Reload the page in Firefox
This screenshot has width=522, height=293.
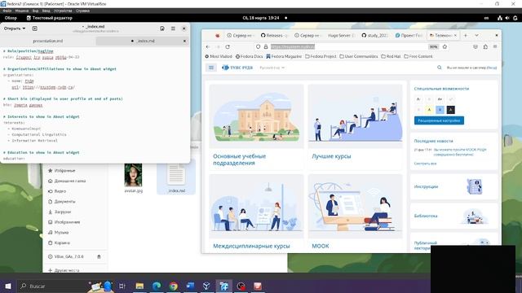click(228, 47)
